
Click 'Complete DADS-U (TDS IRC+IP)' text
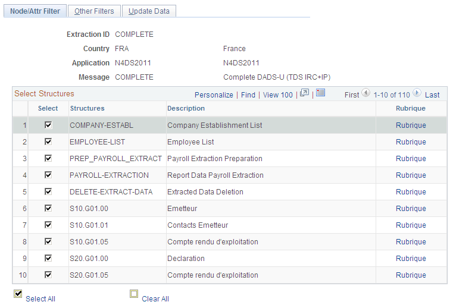point(277,77)
